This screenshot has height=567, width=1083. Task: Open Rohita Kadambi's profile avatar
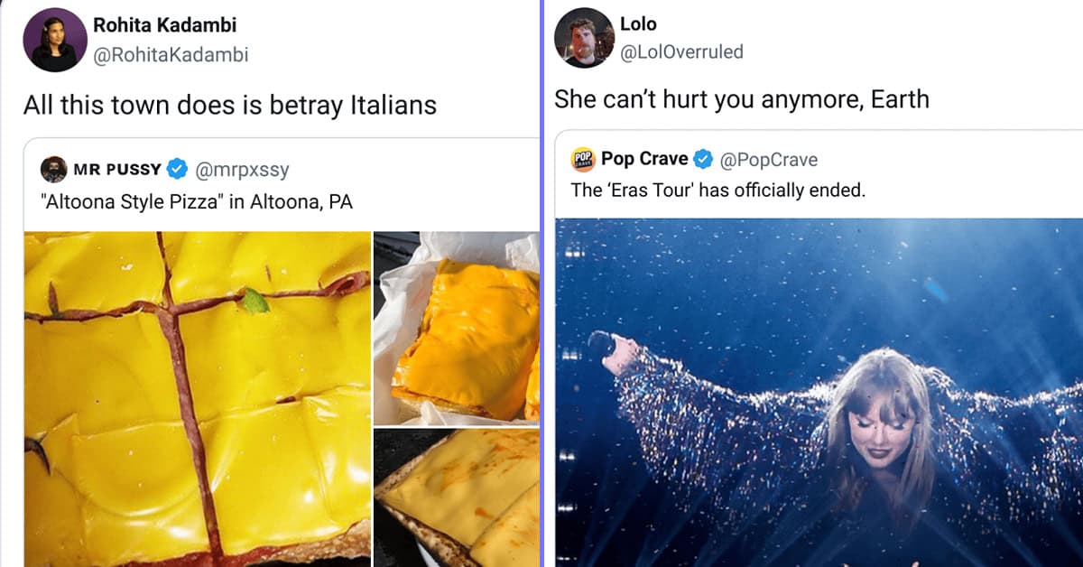tap(55, 40)
